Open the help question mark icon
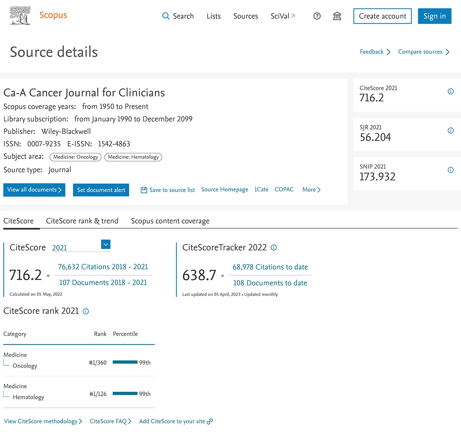 pos(317,16)
